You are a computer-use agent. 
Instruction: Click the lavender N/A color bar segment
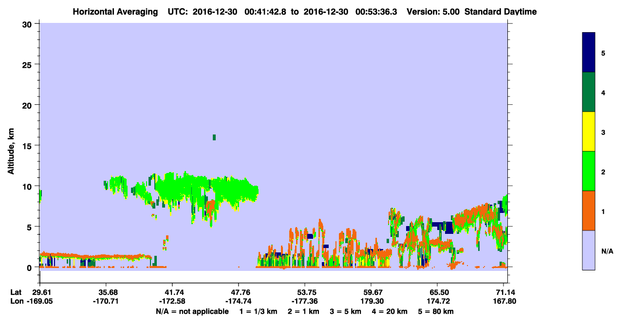click(588, 250)
